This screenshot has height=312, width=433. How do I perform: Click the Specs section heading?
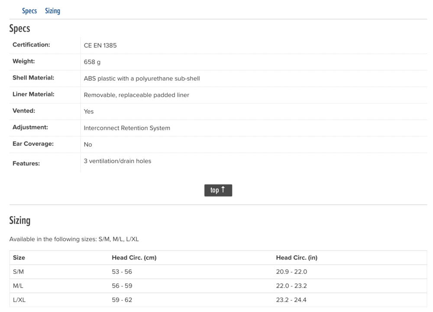coord(19,29)
